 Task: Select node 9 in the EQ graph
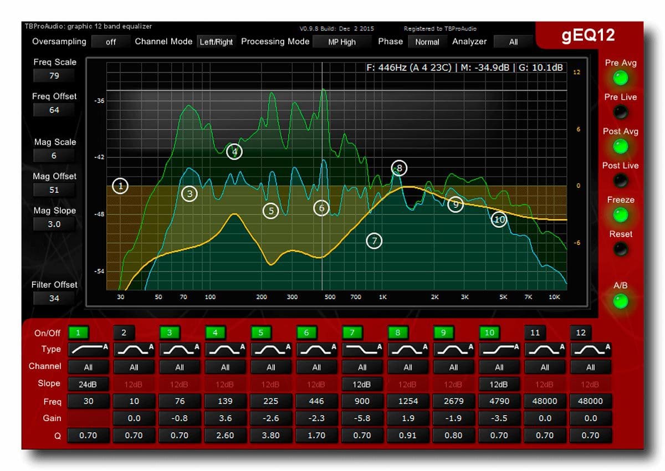click(456, 204)
